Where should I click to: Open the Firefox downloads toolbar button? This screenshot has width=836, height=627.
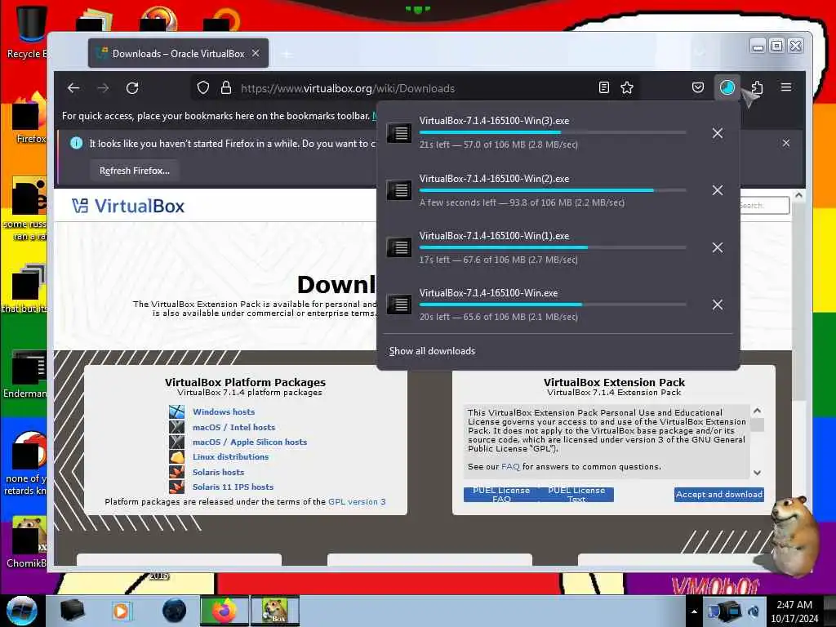pos(727,88)
